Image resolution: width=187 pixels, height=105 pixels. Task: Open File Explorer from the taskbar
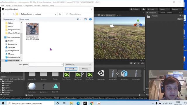coord(71,103)
